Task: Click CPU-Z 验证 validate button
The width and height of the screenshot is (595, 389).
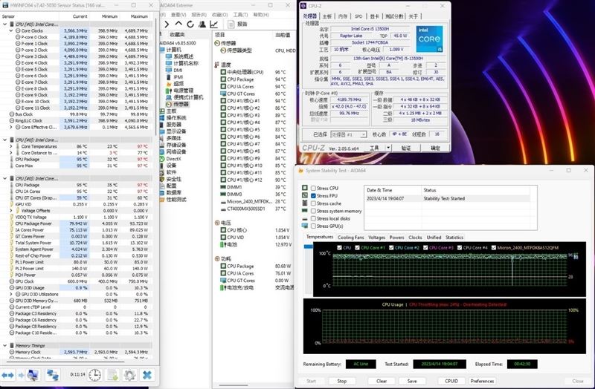Action: pos(406,148)
